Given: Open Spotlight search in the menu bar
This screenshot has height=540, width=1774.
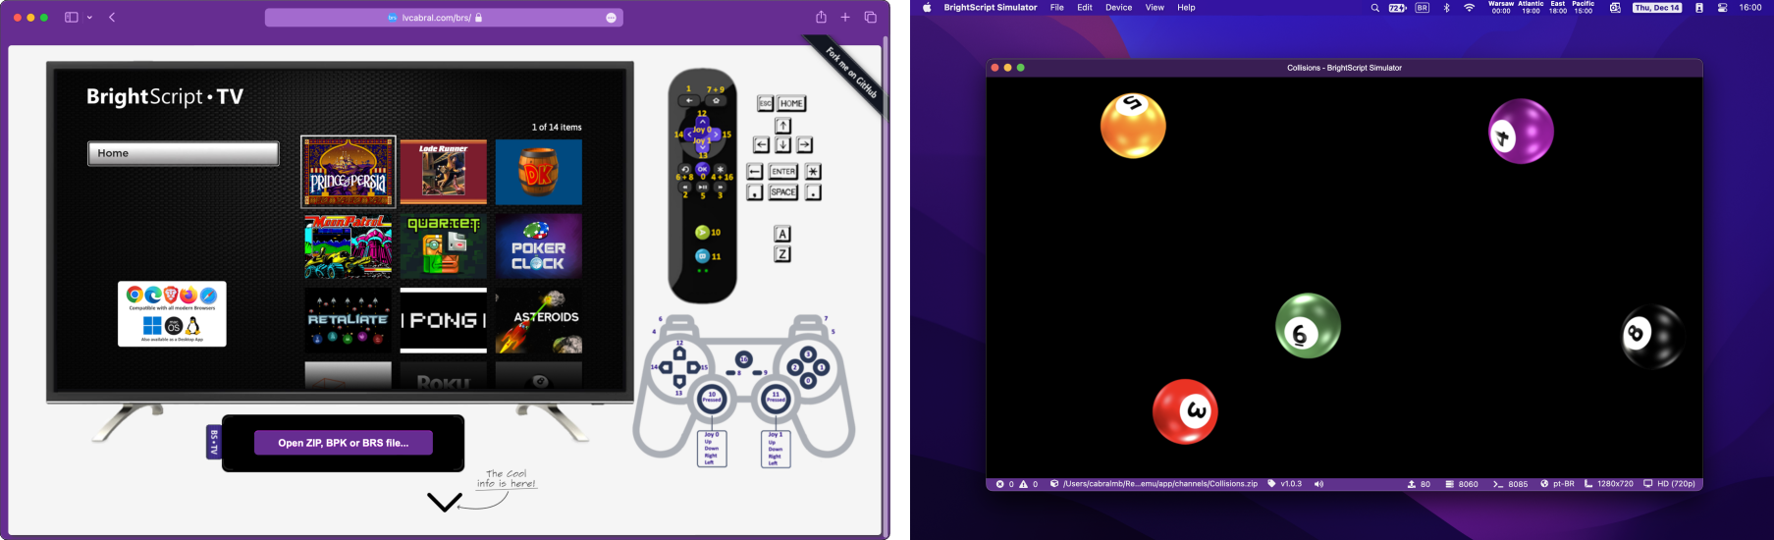Looking at the screenshot, I should (1374, 7).
